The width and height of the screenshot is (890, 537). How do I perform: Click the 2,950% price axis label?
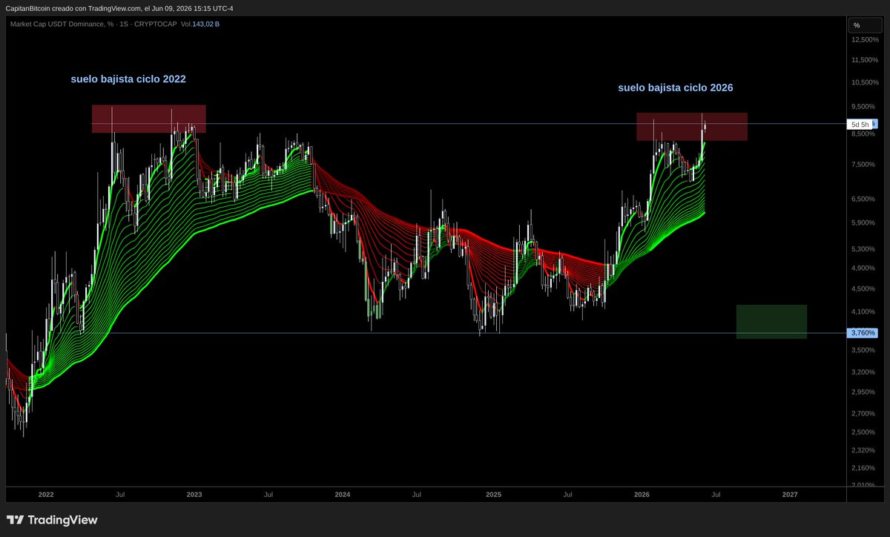pos(863,392)
